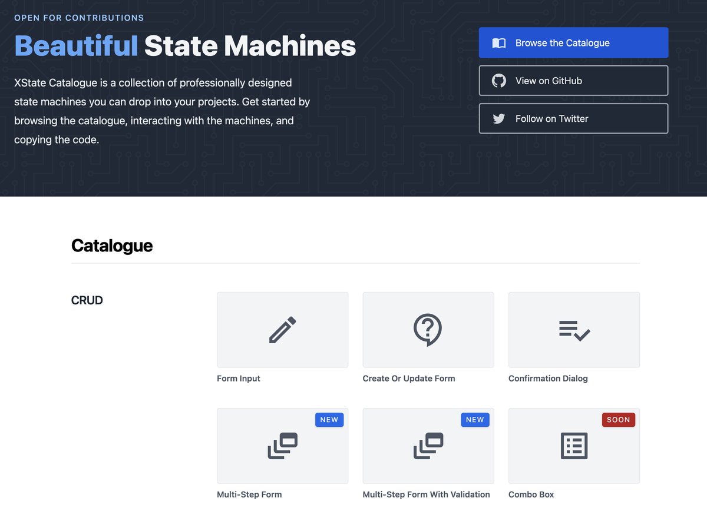Click the Catalogue section heading
Screen dimensions: 707x511
pyautogui.click(x=112, y=245)
